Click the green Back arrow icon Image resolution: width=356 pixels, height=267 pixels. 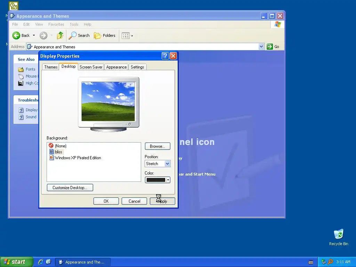click(16, 35)
